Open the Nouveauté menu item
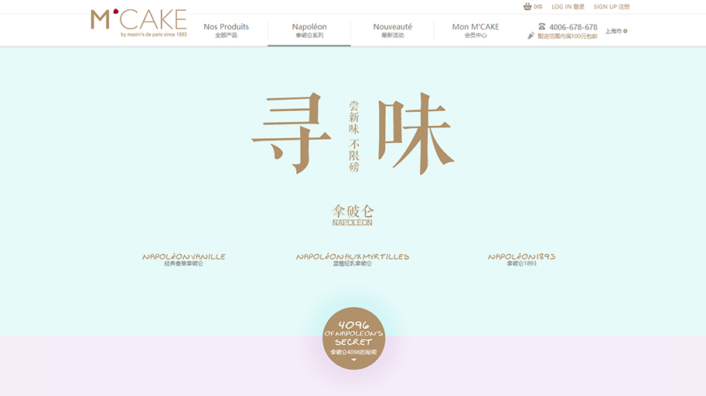The width and height of the screenshot is (706, 396). point(393,30)
